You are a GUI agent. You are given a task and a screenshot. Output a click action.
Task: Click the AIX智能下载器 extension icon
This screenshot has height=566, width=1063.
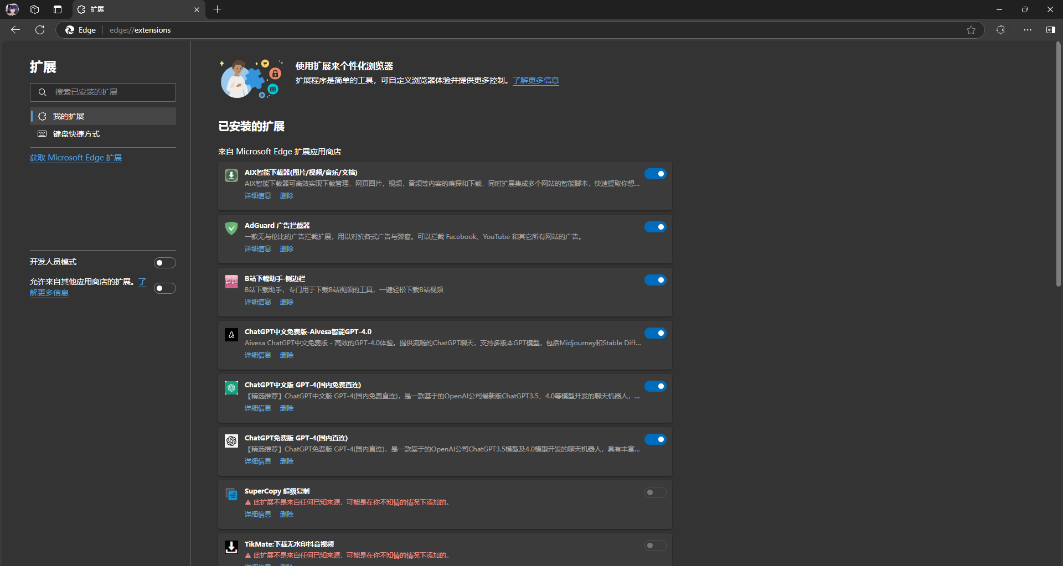tap(231, 175)
